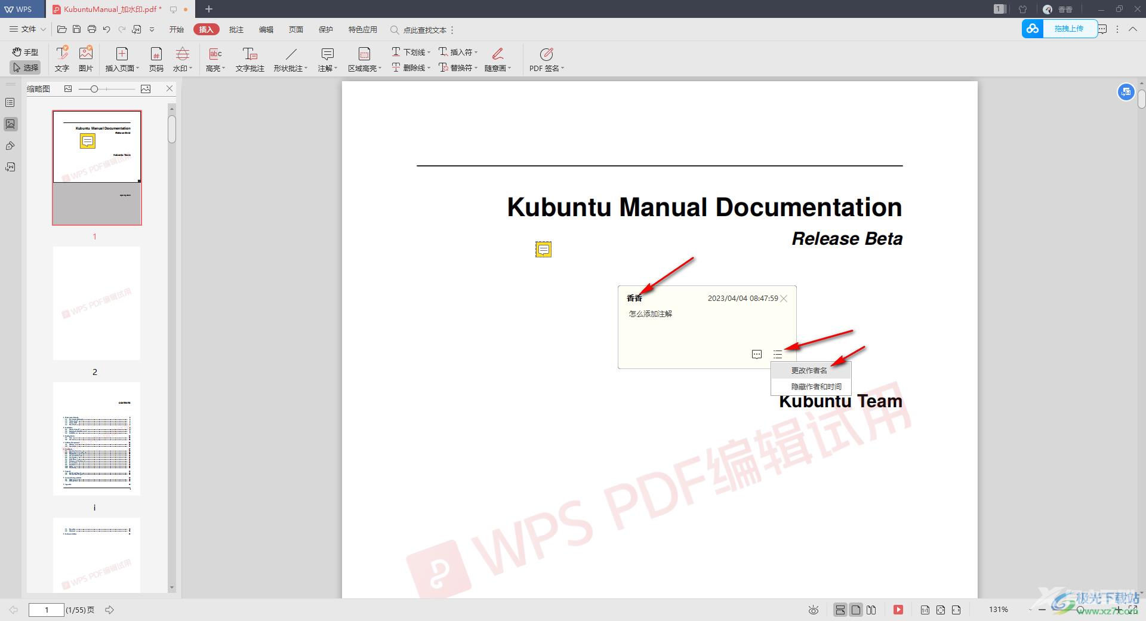
Task: Click the yellow note icon on the page
Action: click(x=543, y=250)
